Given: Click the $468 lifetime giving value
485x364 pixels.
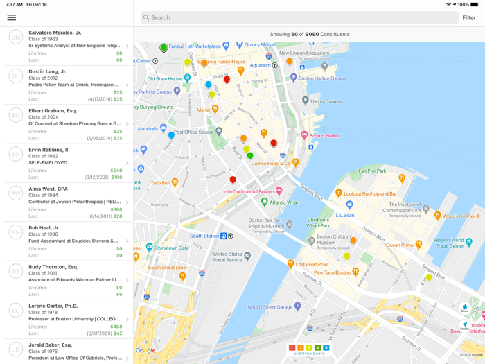Looking at the screenshot, I should 116,327.
